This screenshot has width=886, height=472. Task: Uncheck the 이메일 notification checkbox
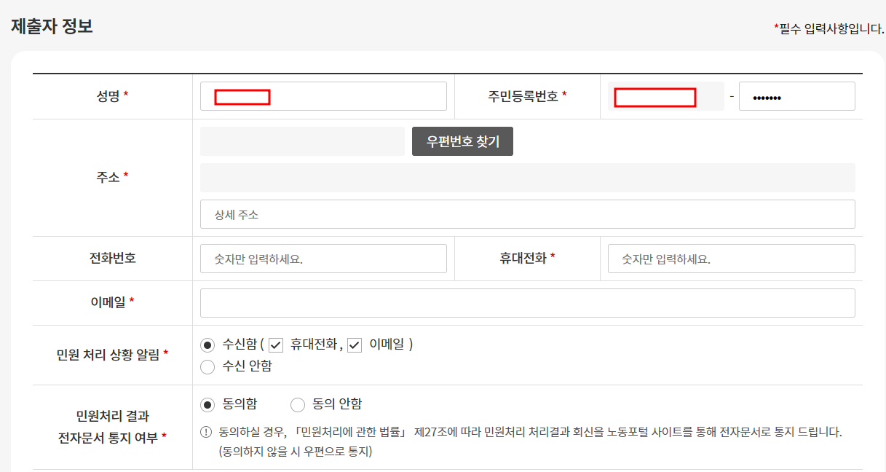click(355, 345)
